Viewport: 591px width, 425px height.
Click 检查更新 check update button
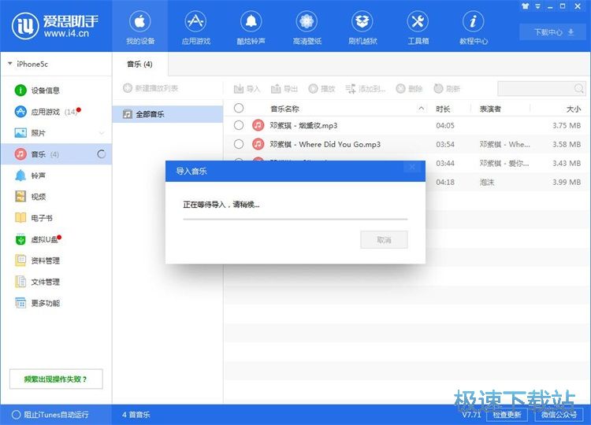click(507, 415)
